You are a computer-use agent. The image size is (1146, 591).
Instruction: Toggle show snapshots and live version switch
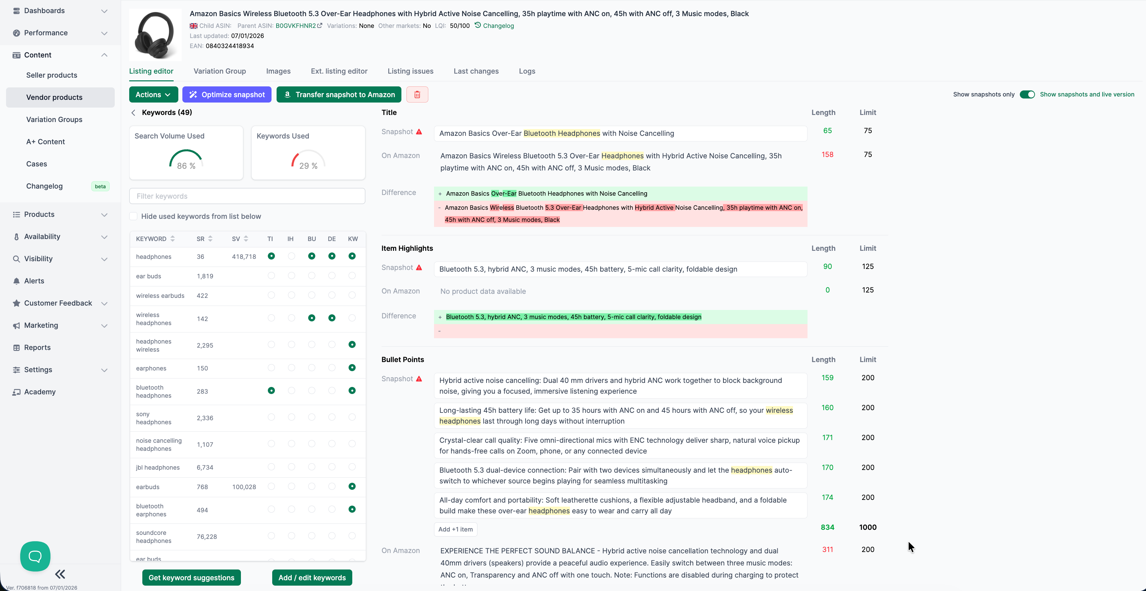click(1027, 95)
